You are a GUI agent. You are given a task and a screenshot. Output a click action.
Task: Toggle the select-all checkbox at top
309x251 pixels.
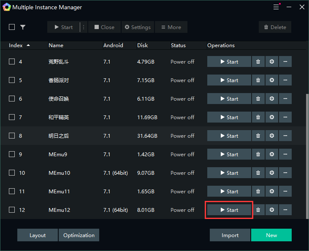coord(12,27)
